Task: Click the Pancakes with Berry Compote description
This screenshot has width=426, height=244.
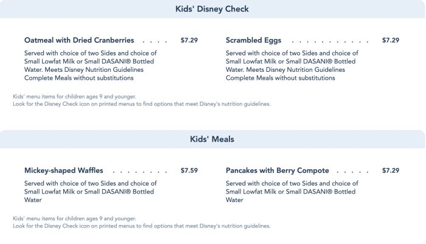Action: [292, 191]
